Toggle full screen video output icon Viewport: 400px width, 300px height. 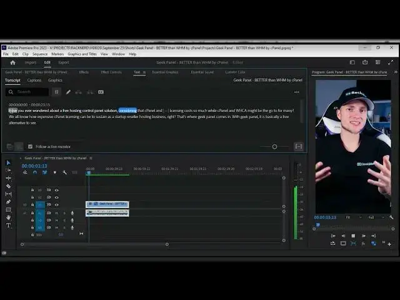coord(391,62)
